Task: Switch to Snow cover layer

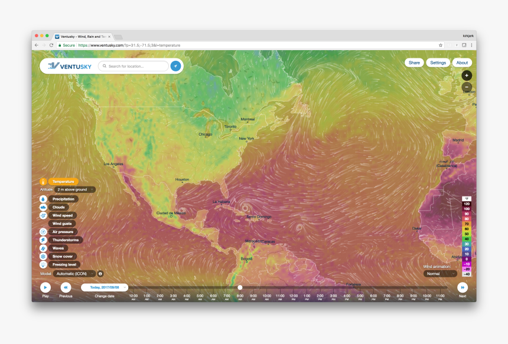Action: [63, 256]
